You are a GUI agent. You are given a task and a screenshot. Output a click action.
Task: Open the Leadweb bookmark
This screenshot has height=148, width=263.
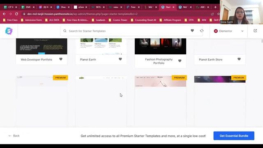(99, 20)
